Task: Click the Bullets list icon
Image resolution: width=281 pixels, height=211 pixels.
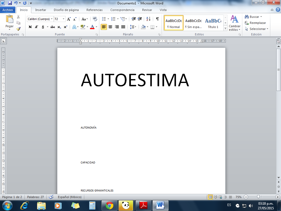Action: tap(104, 19)
